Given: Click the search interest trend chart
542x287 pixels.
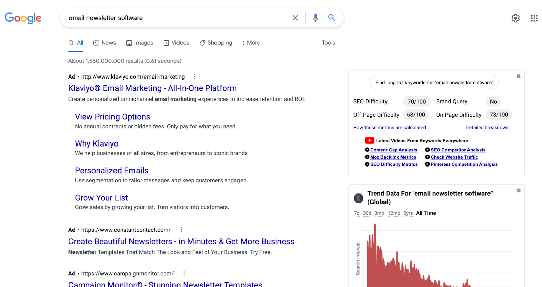Looking at the screenshot, I should (x=437, y=255).
